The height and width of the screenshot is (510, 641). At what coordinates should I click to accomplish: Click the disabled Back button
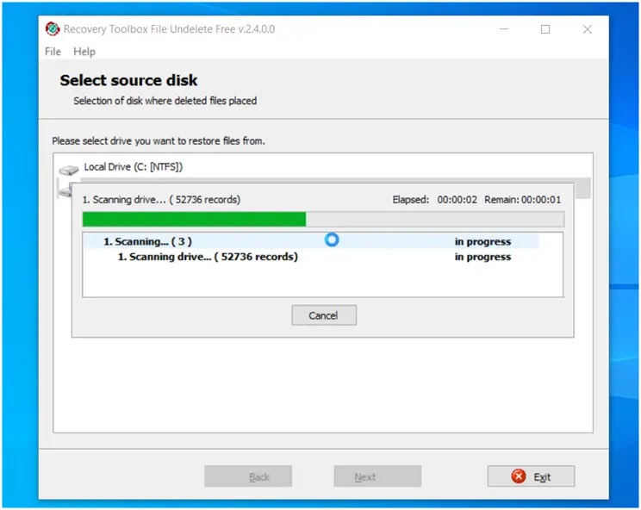248,476
